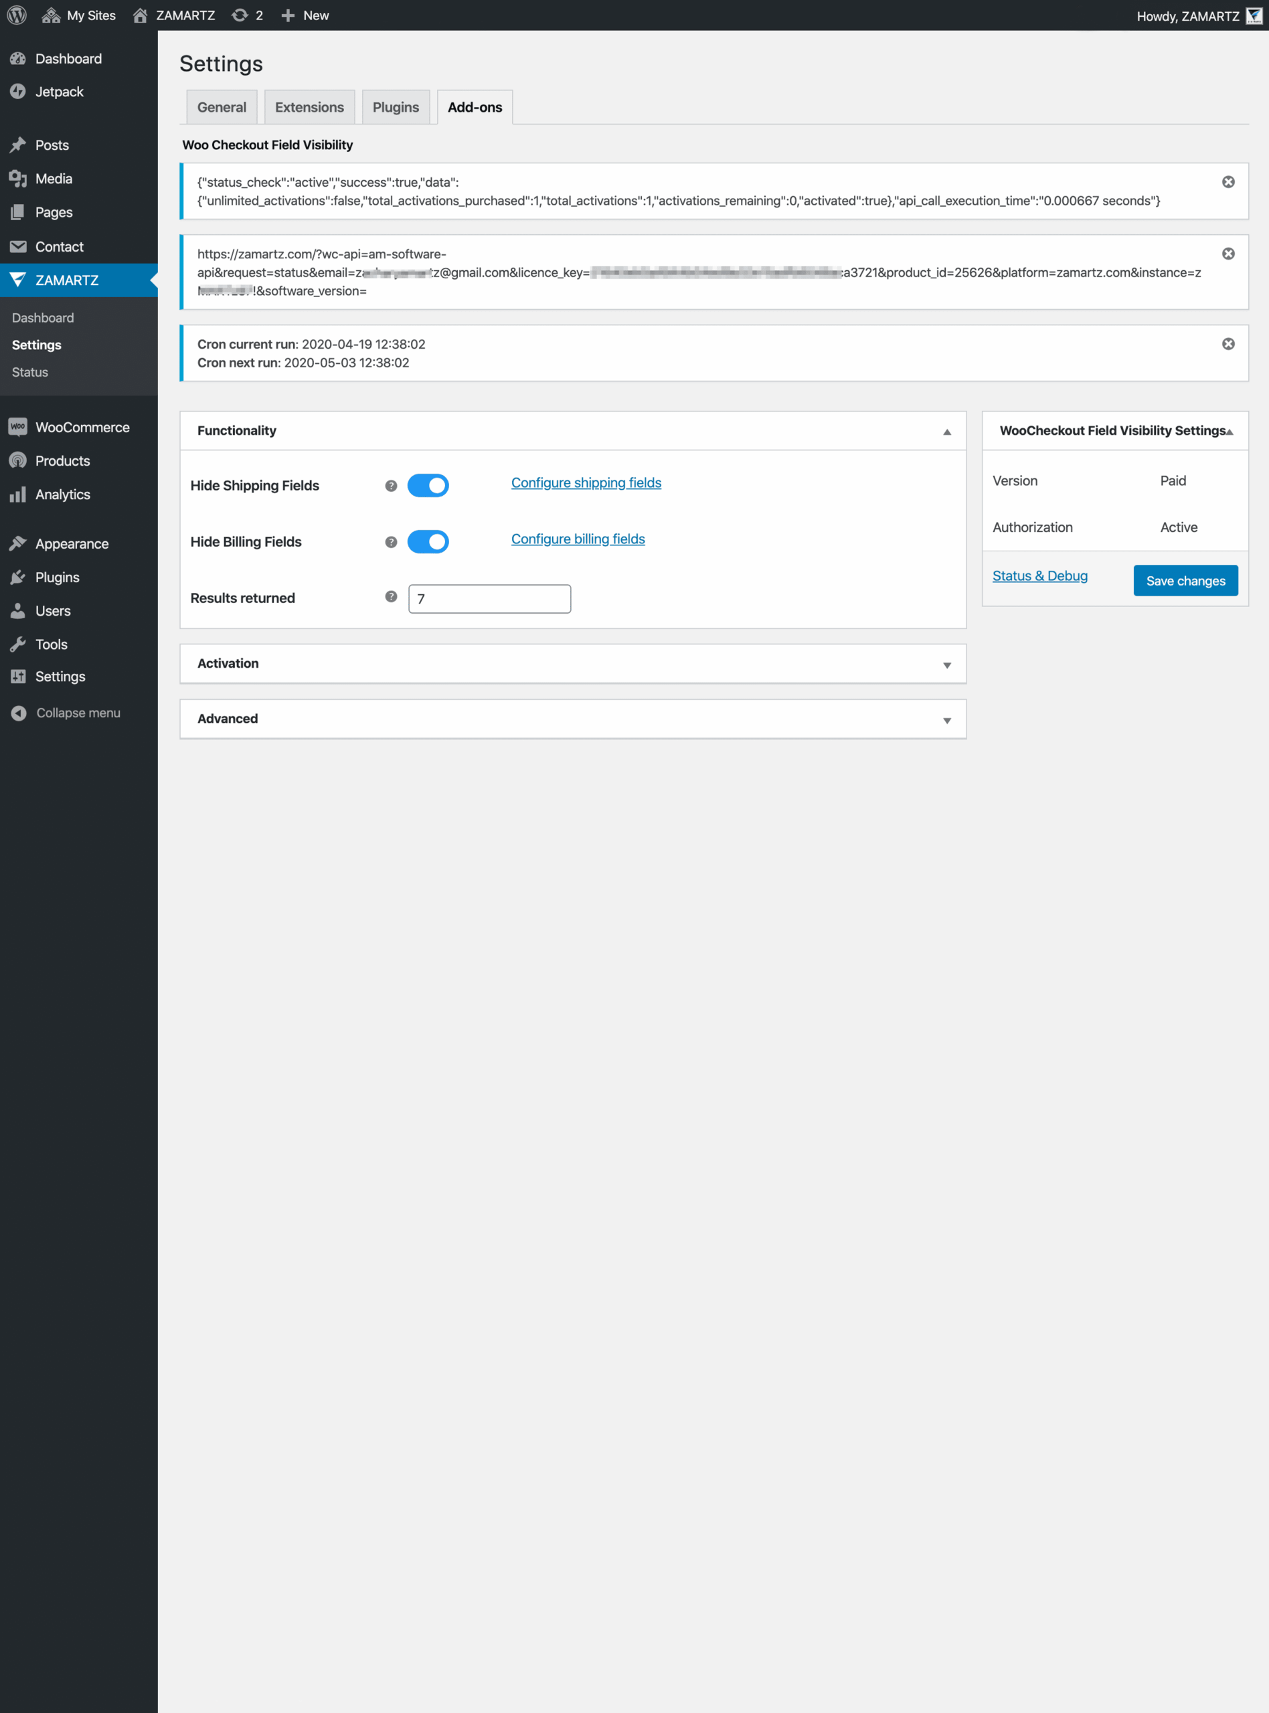Collapse the admin sidebar menu

(x=78, y=713)
